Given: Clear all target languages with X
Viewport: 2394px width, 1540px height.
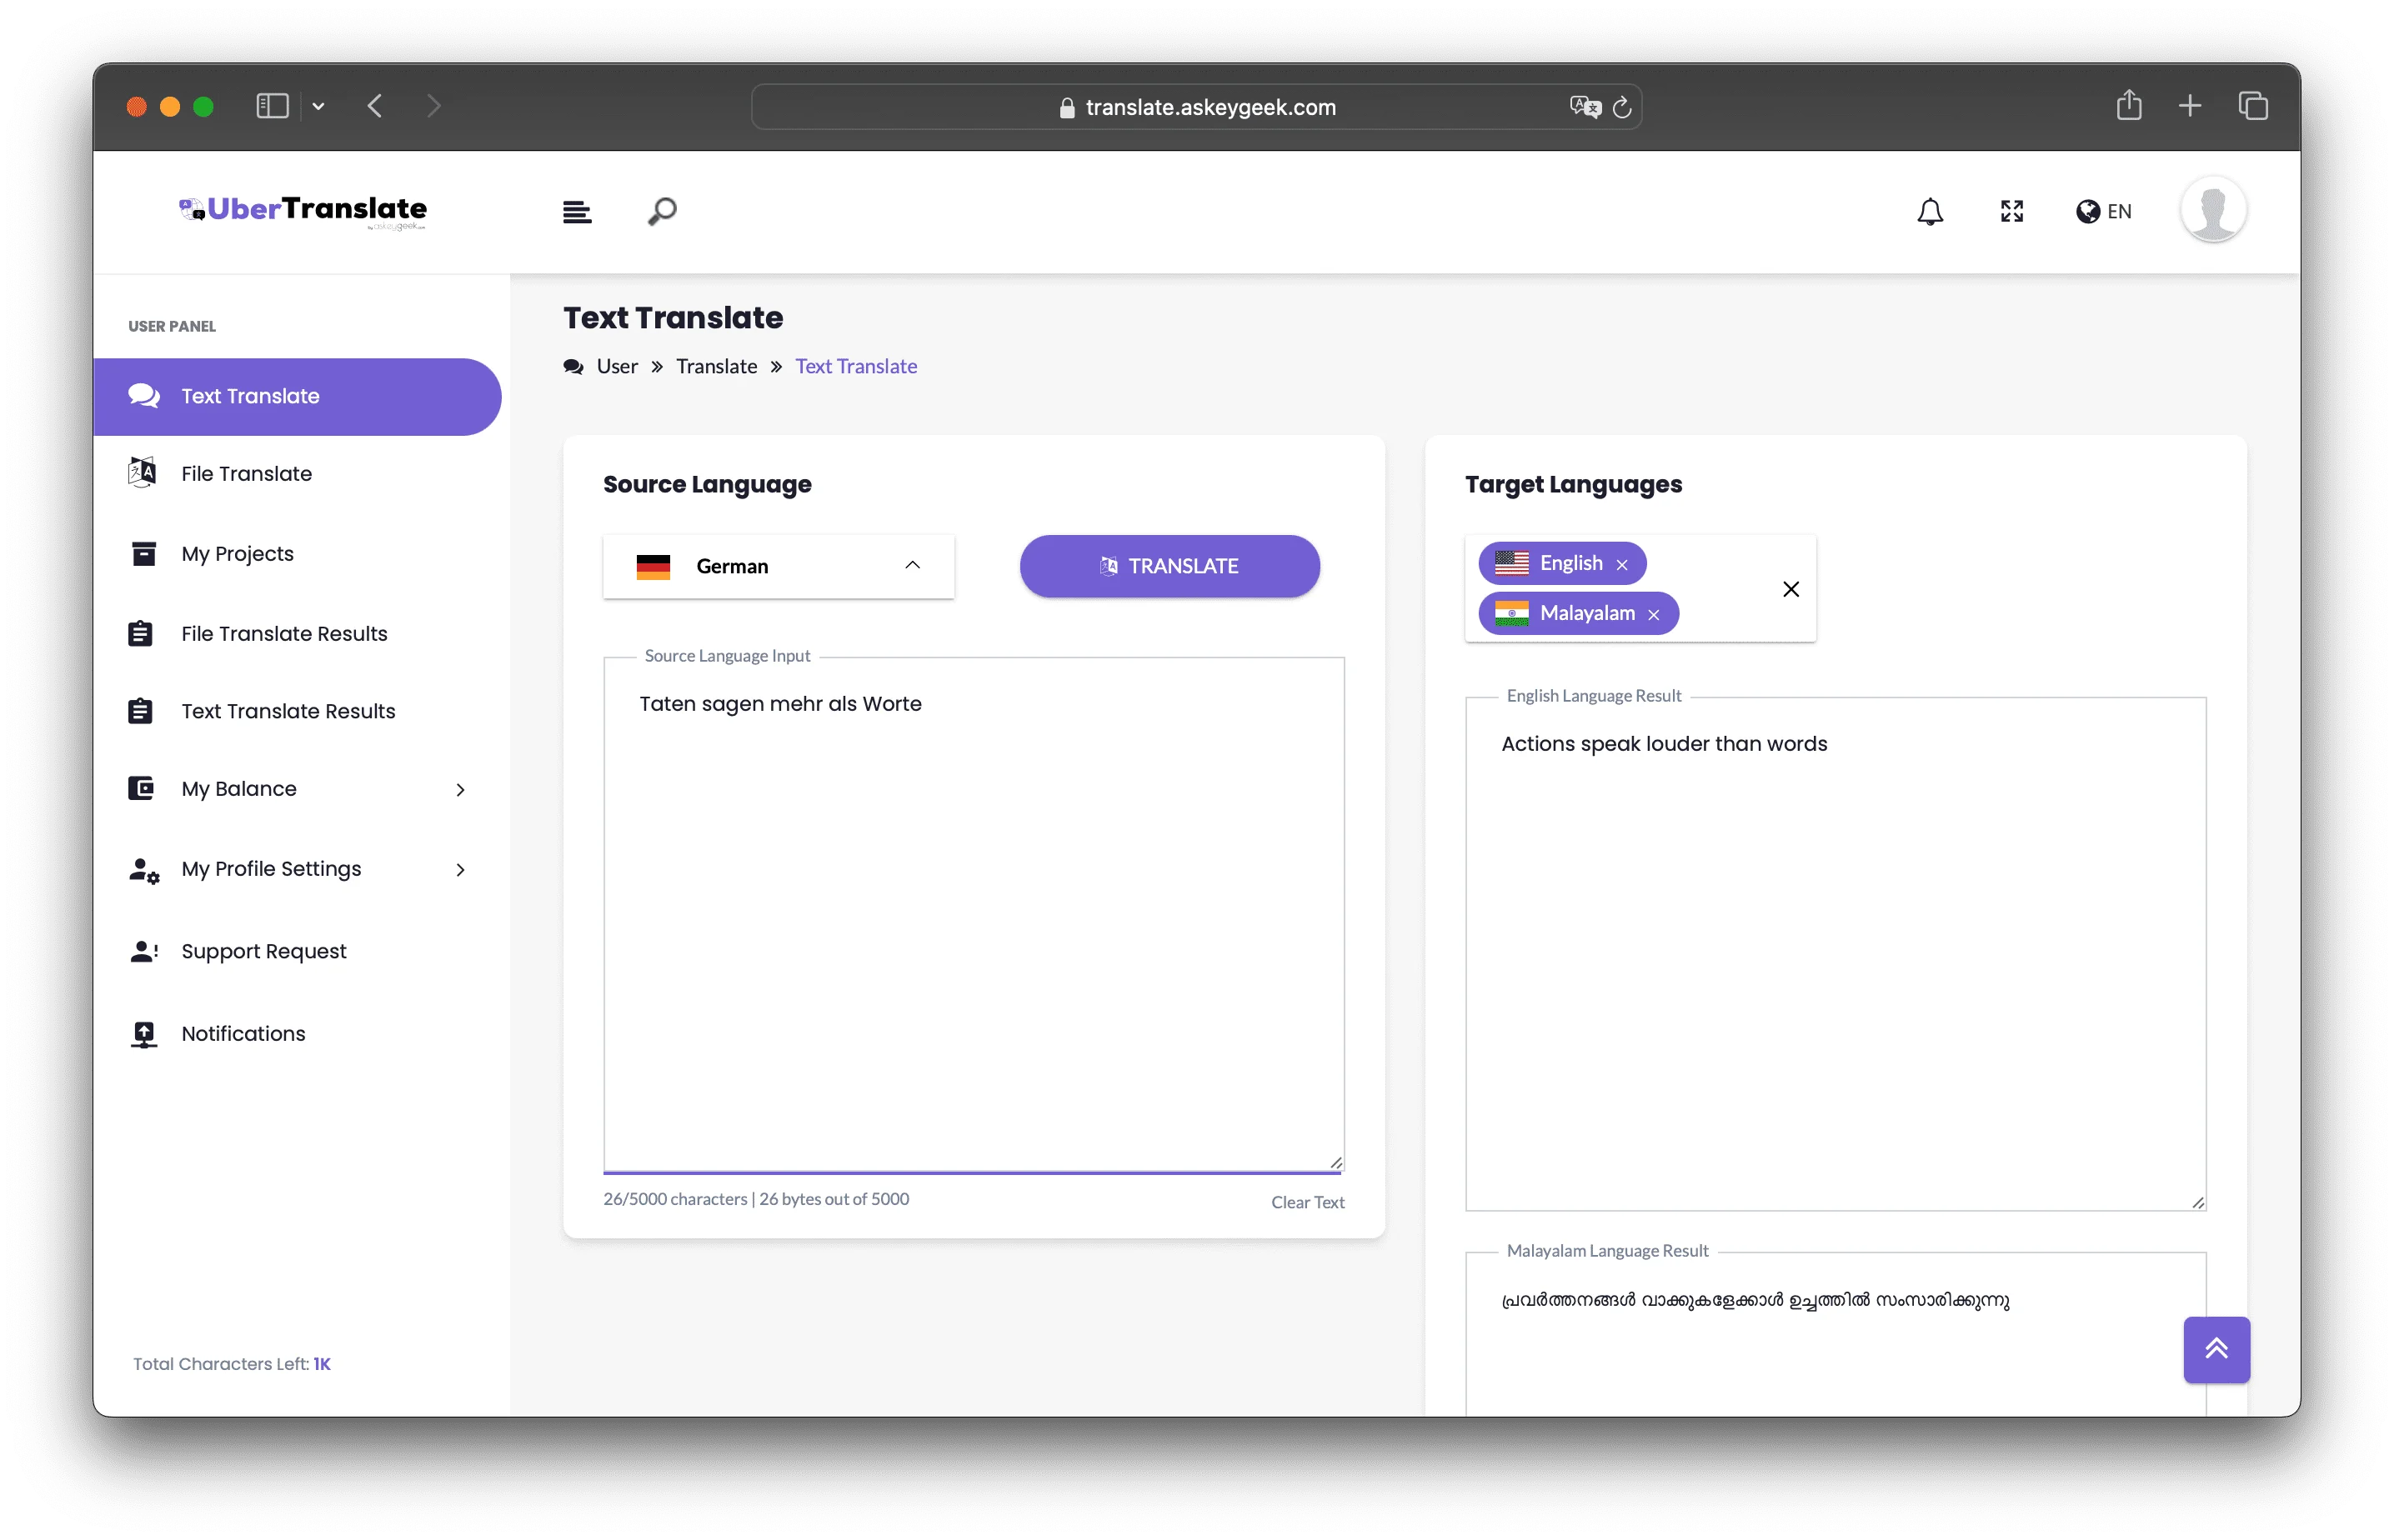Looking at the screenshot, I should [x=1791, y=589].
